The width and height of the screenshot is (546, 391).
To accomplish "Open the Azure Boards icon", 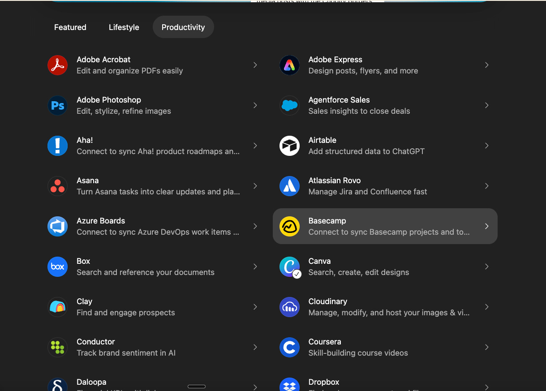I will point(57,226).
